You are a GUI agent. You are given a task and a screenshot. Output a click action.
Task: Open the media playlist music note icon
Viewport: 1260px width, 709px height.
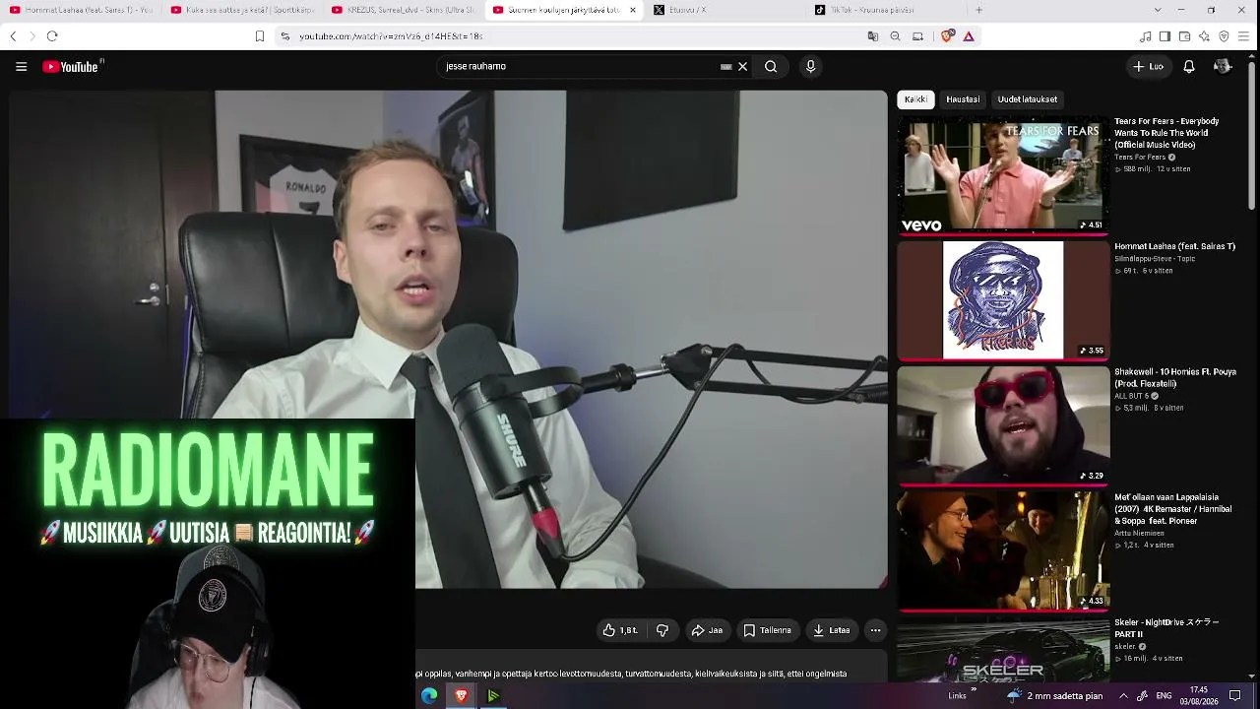click(x=1146, y=36)
